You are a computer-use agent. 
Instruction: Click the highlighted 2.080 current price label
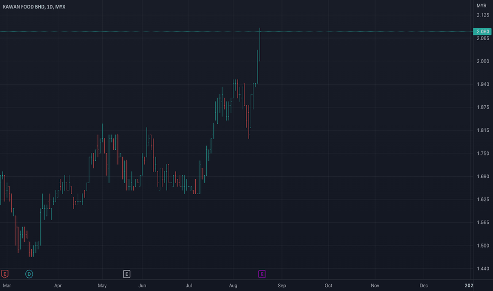click(482, 31)
